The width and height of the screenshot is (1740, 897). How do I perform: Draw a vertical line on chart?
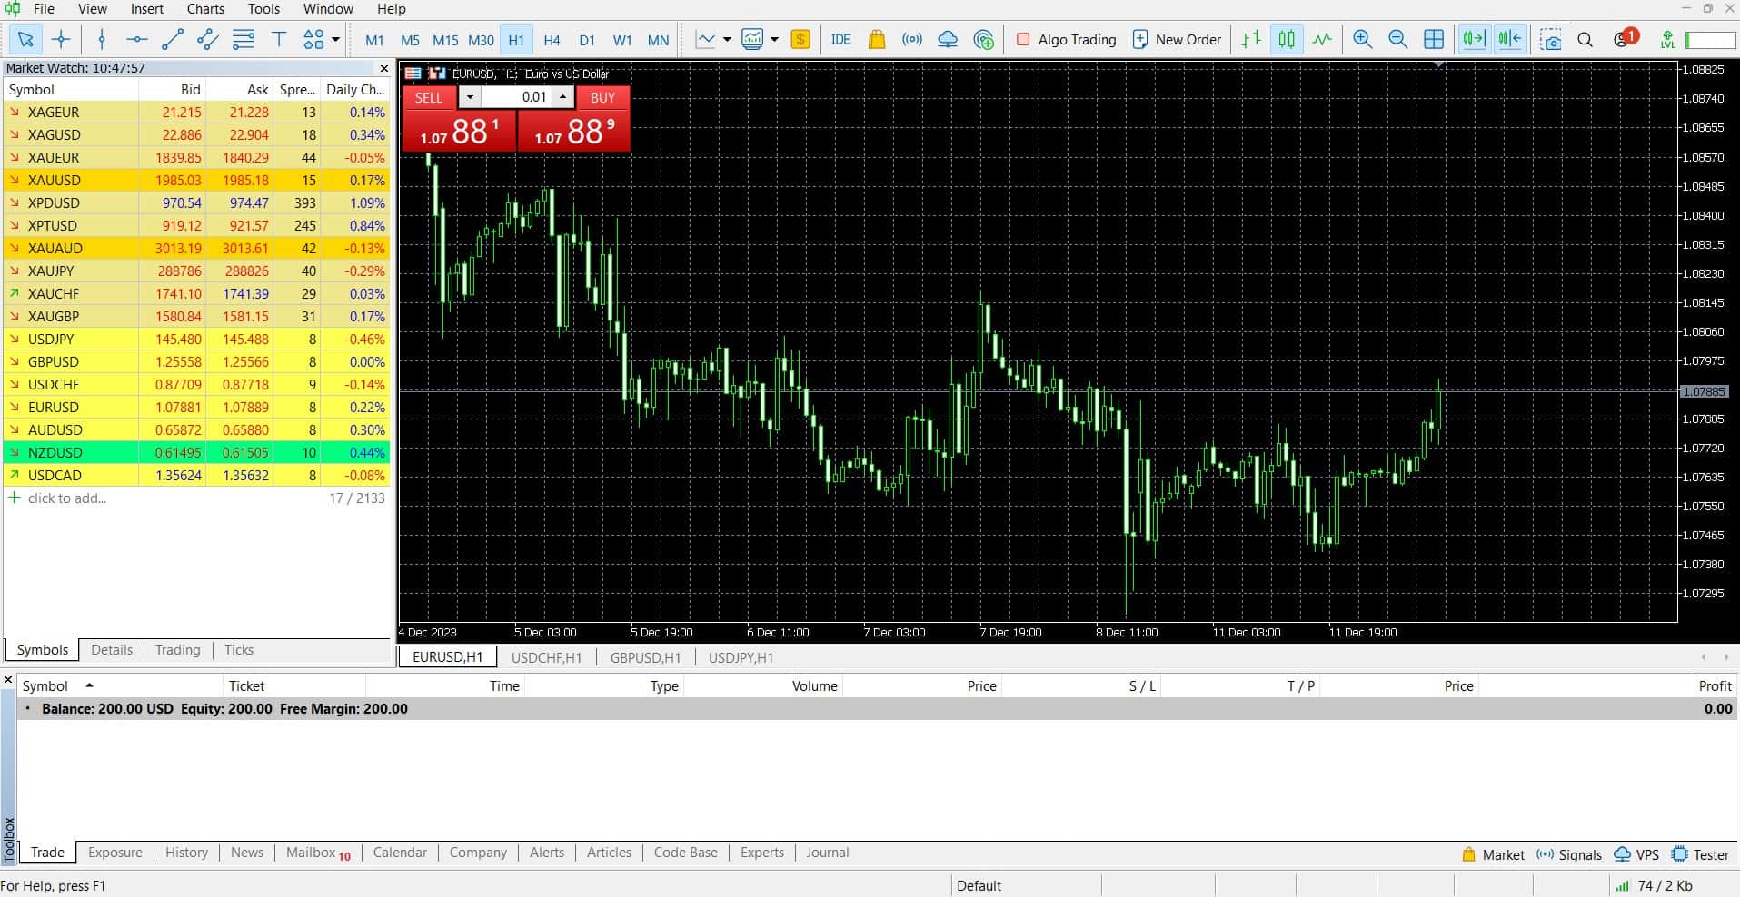coord(102,39)
